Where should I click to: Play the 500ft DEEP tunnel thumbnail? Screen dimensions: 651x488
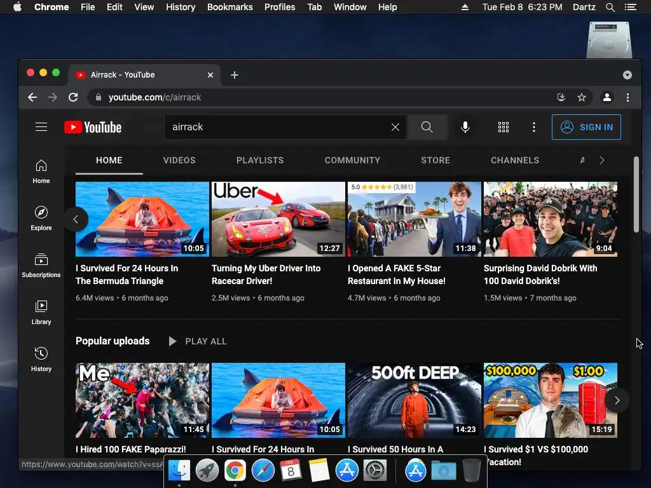click(415, 400)
